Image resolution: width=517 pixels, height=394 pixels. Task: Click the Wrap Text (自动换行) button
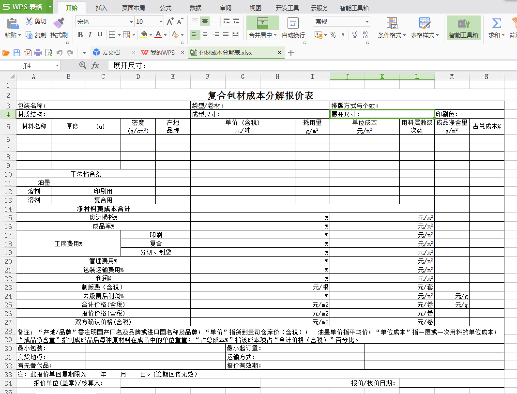click(x=293, y=28)
